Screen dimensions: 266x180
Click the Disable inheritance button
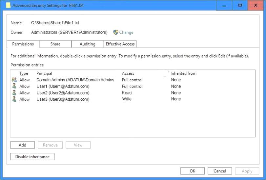(x=32, y=157)
